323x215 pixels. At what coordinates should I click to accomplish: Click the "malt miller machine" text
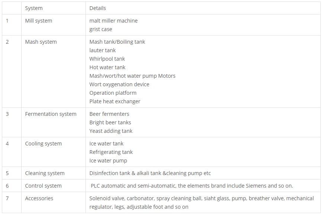tap(113, 21)
